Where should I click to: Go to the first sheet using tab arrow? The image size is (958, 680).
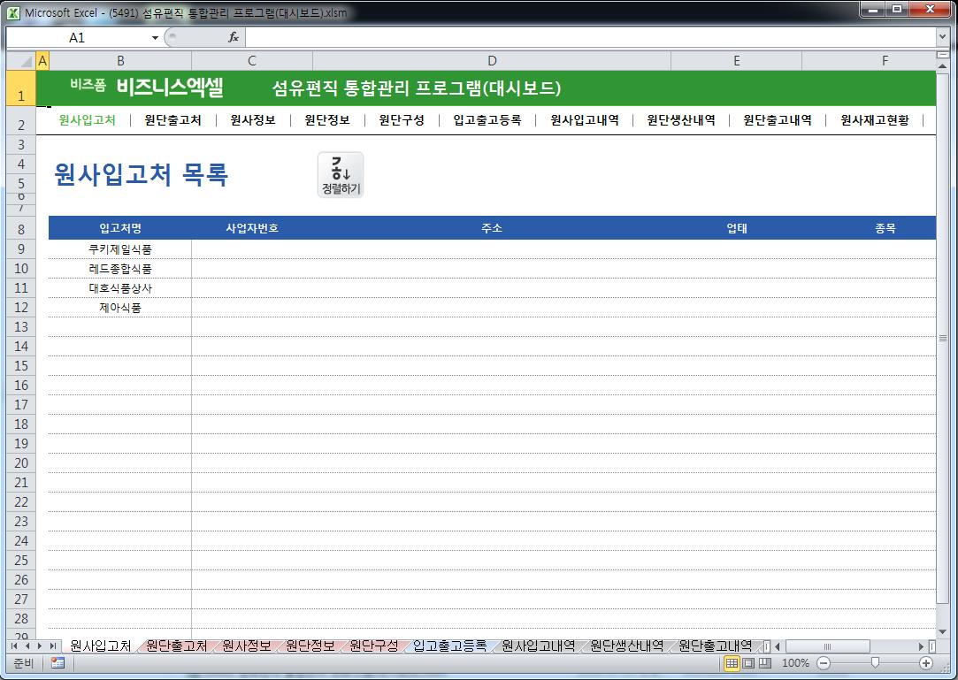pyautogui.click(x=15, y=646)
